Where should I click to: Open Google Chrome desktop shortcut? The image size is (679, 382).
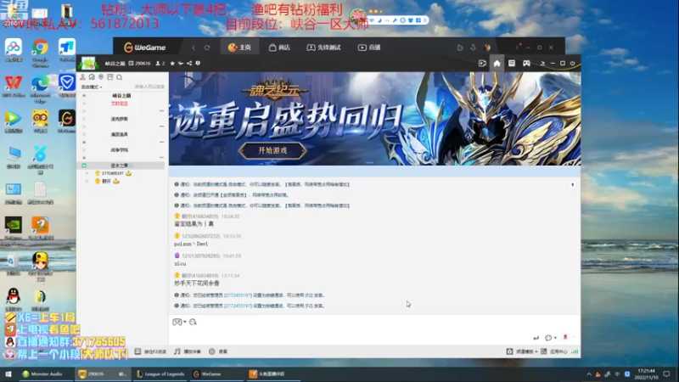tap(40, 53)
